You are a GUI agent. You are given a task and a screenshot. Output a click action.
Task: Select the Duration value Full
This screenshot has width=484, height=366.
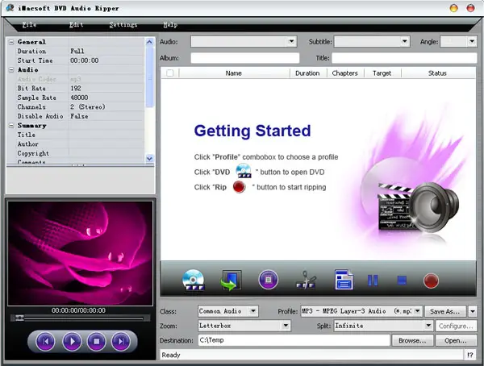(x=77, y=52)
